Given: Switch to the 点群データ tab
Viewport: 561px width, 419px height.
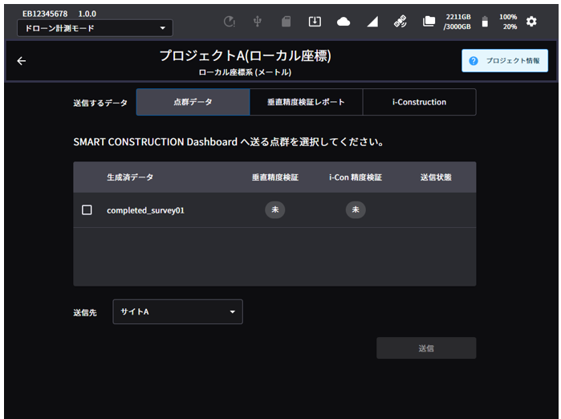Looking at the screenshot, I should pyautogui.click(x=193, y=102).
